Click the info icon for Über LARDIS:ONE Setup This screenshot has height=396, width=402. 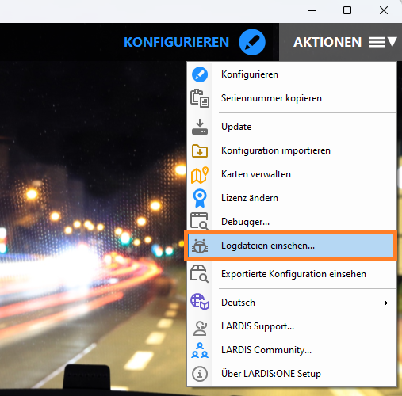(200, 374)
